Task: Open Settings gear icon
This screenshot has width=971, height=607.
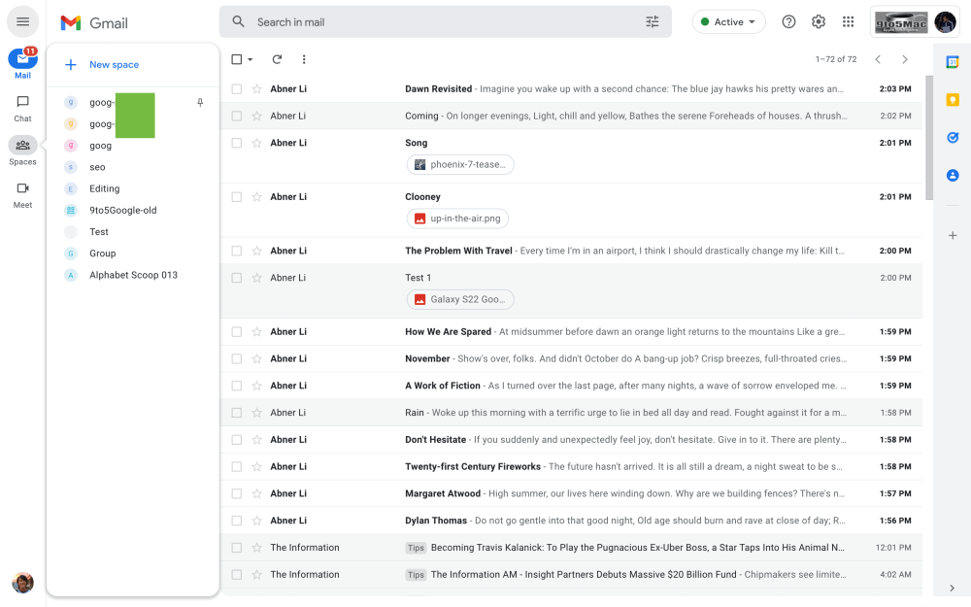Action: (x=819, y=21)
